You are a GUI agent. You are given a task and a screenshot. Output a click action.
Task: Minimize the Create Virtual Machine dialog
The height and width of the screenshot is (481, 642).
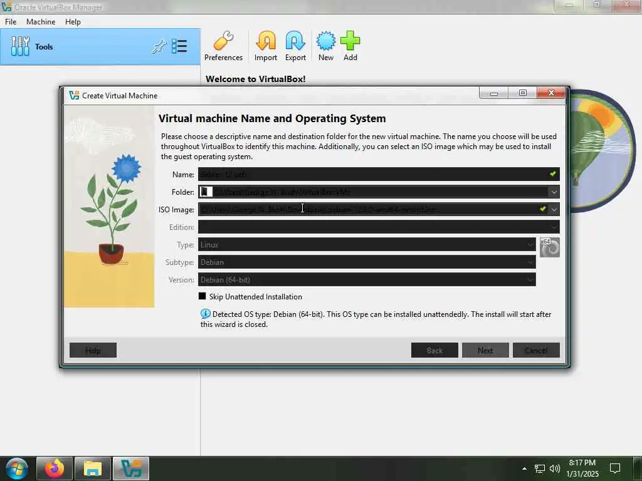(494, 93)
